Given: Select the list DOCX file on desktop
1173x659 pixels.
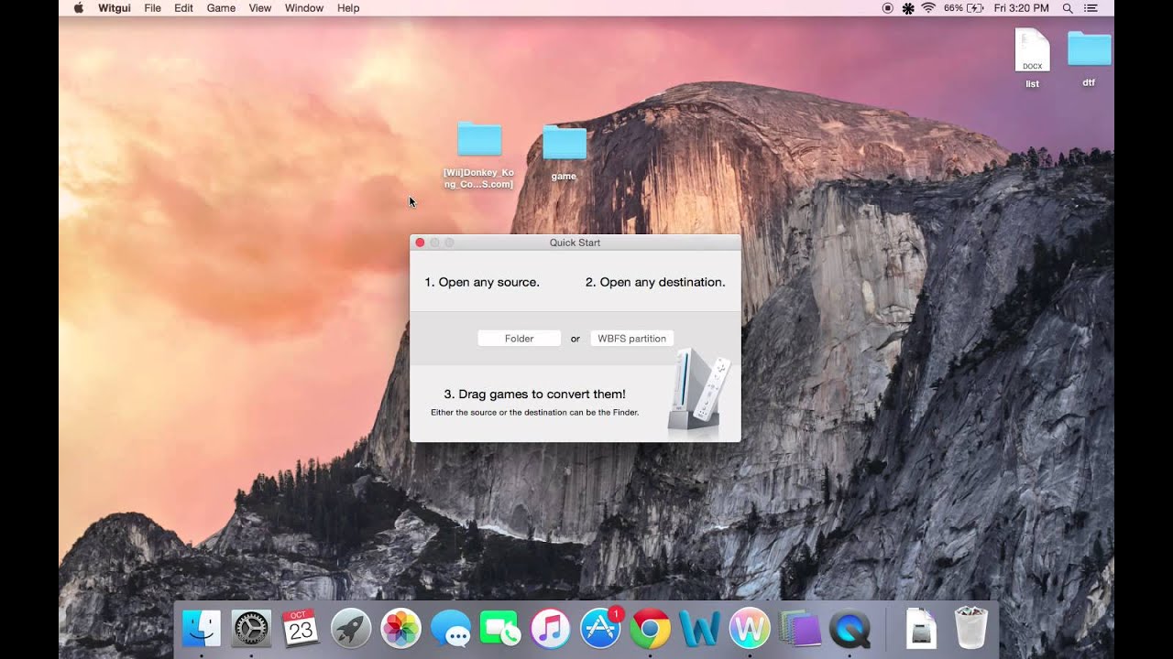Looking at the screenshot, I should tap(1032, 59).
